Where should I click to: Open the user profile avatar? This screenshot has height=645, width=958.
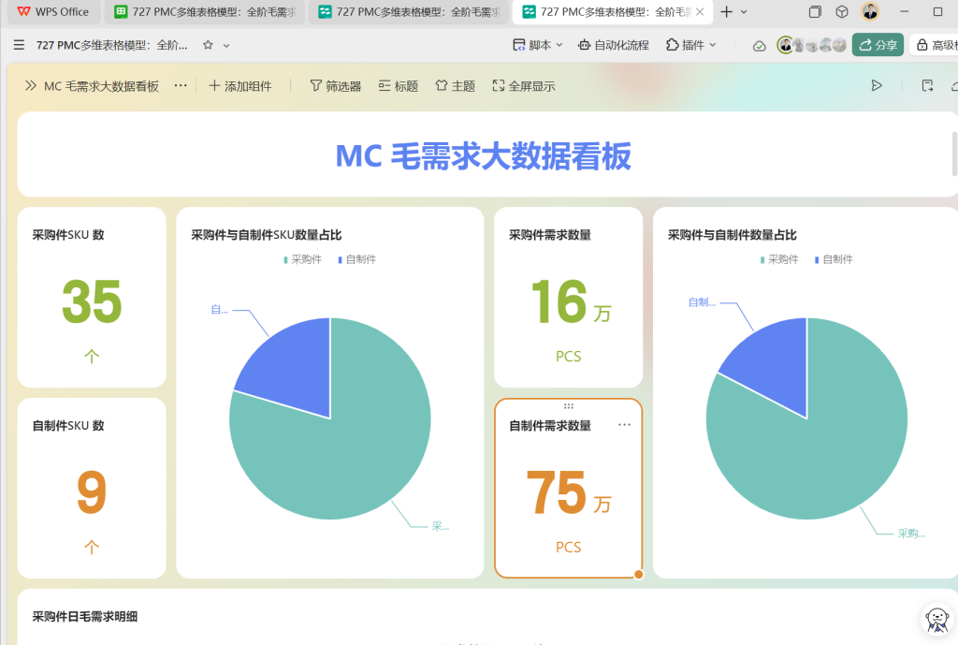[x=870, y=11]
